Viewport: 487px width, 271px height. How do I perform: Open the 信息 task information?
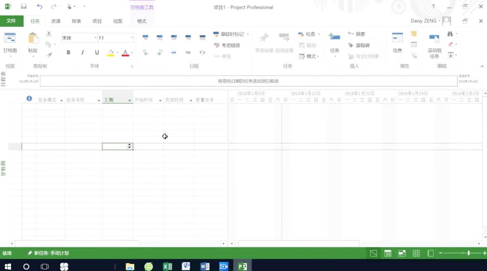click(397, 42)
